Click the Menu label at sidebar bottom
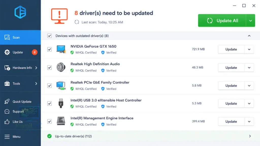Image resolution: width=260 pixels, height=146 pixels. click(x=17, y=137)
